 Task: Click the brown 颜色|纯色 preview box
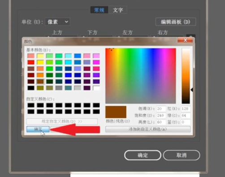click(116, 112)
